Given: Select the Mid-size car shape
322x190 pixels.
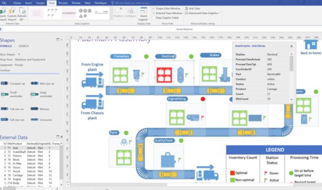Looking at the screenshot, I should 43,83.
